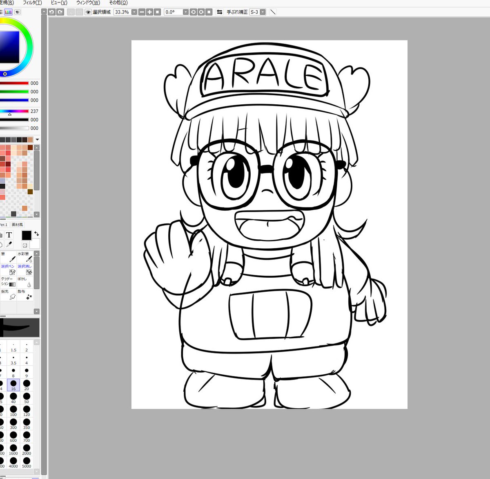490x479 pixels.
Task: Click the rainbow hue slider
Action: 14,111
